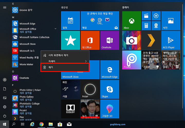Open Groove 음악 in the app list

[x=34, y=10]
